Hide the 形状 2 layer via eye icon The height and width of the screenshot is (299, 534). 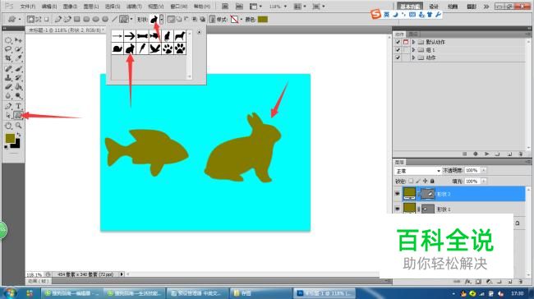pyautogui.click(x=397, y=194)
